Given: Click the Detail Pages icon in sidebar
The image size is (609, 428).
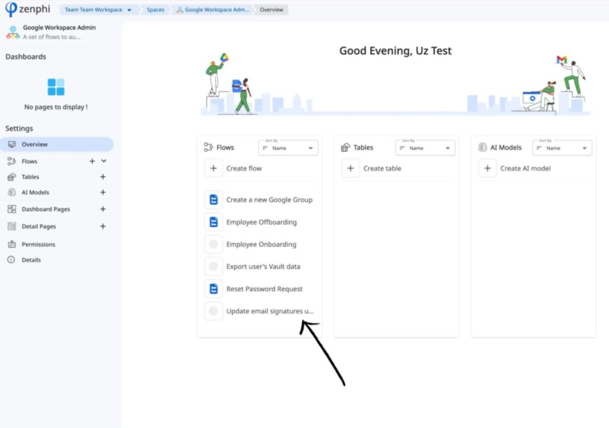Looking at the screenshot, I should click(12, 226).
